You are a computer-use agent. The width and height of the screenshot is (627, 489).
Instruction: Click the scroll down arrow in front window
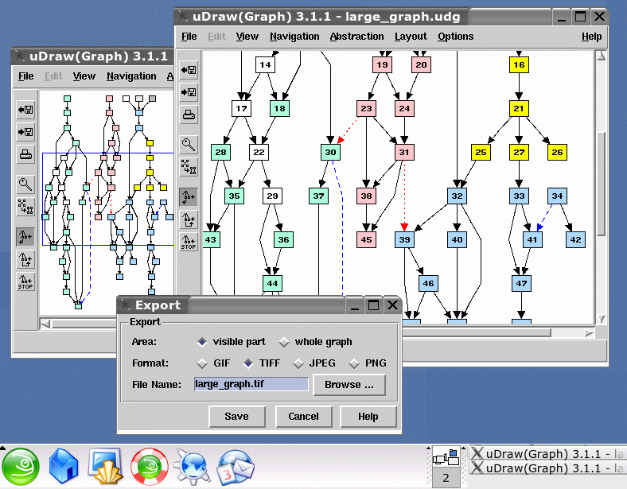[601, 319]
